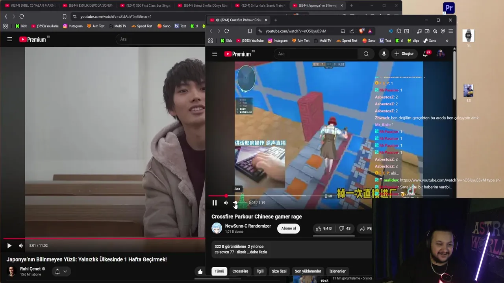Start voice search with microphone icon
Viewport: 504px width, 283px height.
click(x=384, y=54)
